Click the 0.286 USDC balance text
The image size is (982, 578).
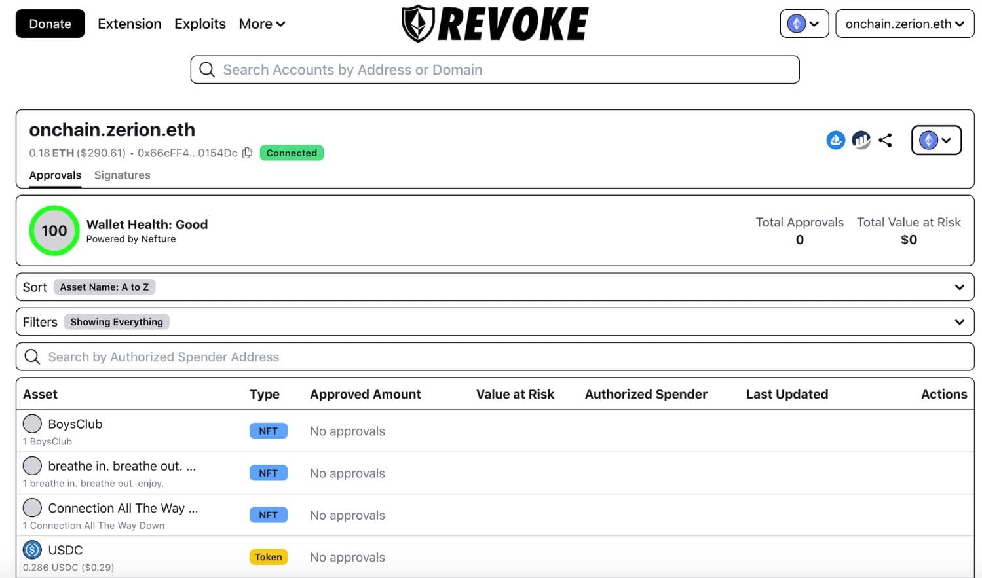click(68, 568)
